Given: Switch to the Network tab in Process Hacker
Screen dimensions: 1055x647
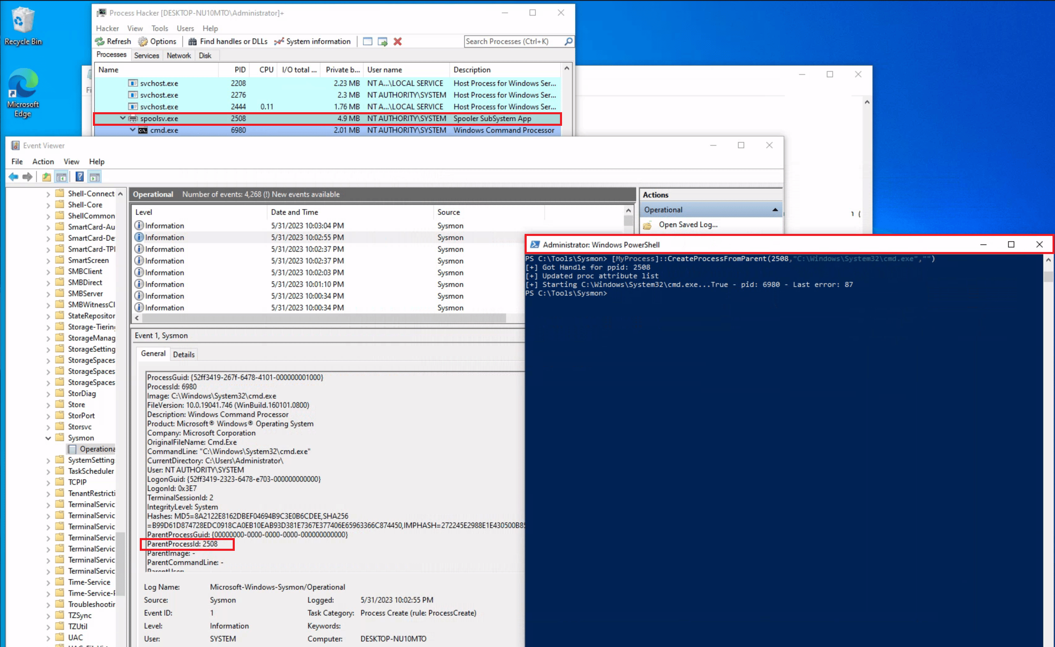Looking at the screenshot, I should point(178,55).
